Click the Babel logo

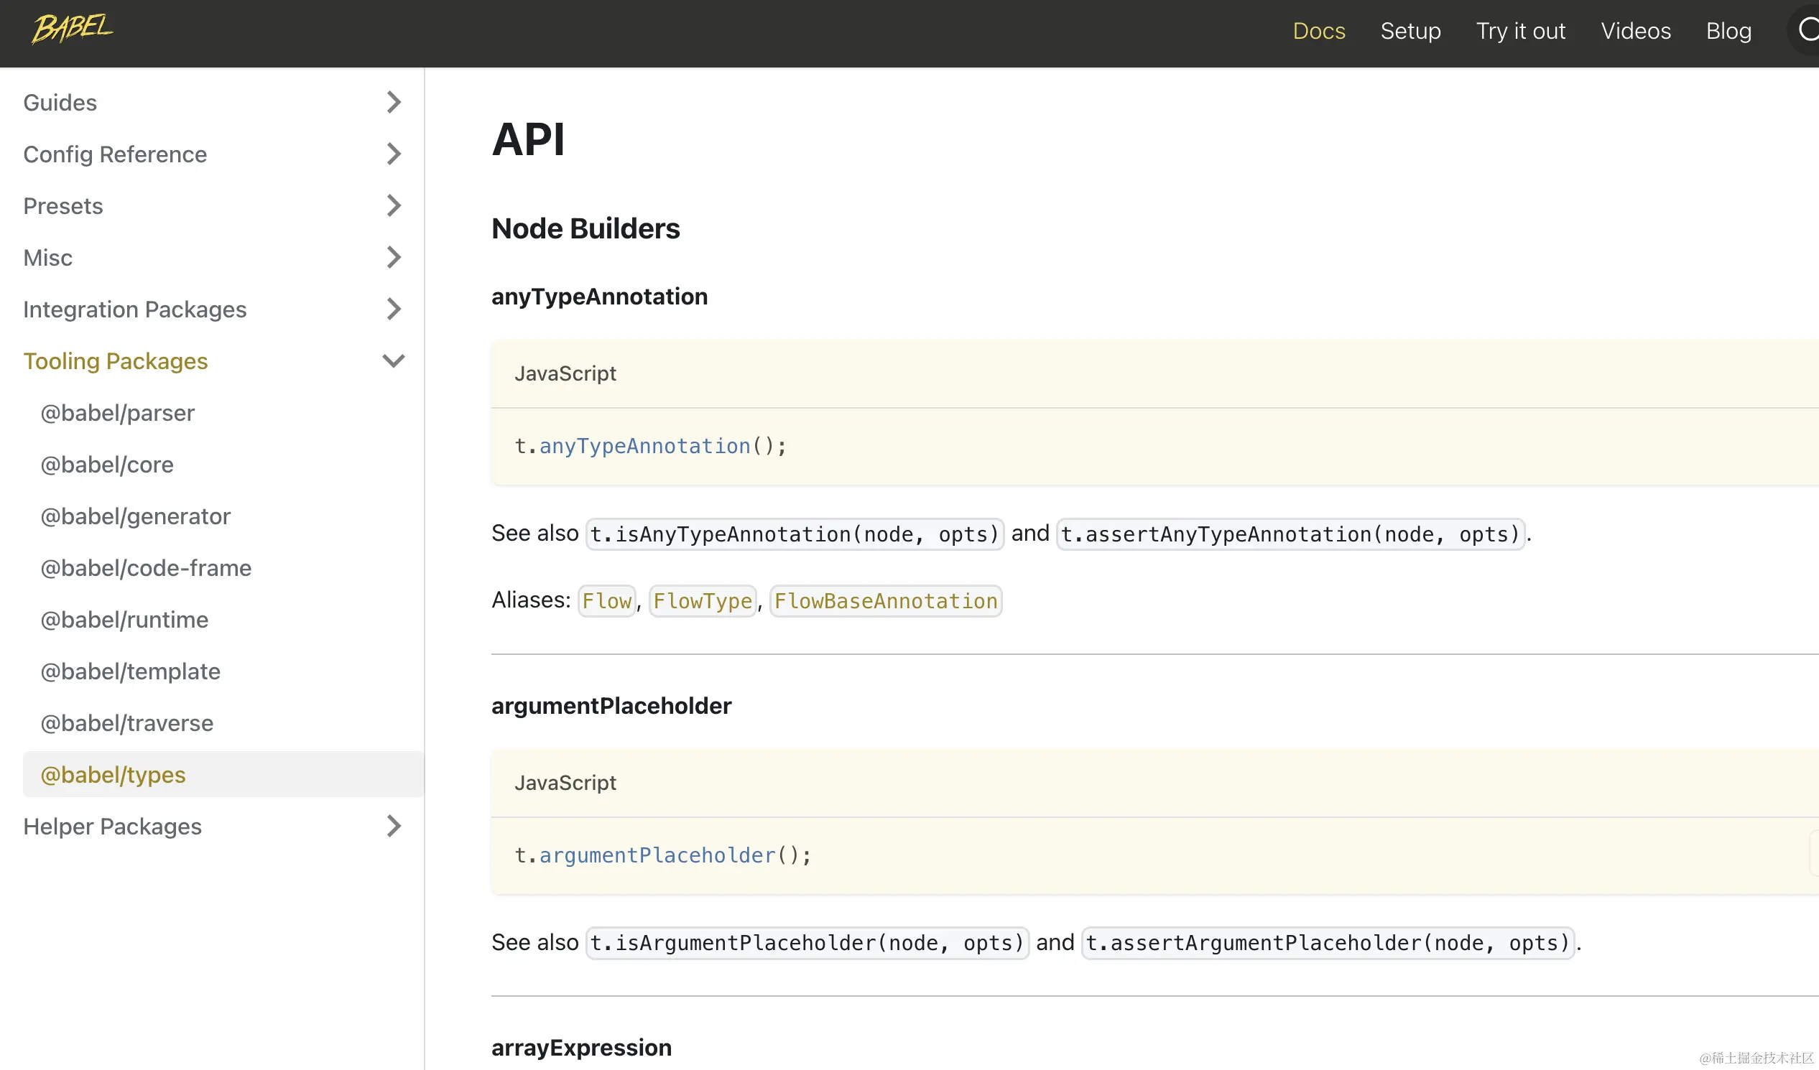(x=72, y=29)
